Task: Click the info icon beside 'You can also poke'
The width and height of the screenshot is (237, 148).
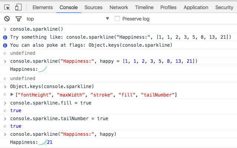Action: point(5,45)
